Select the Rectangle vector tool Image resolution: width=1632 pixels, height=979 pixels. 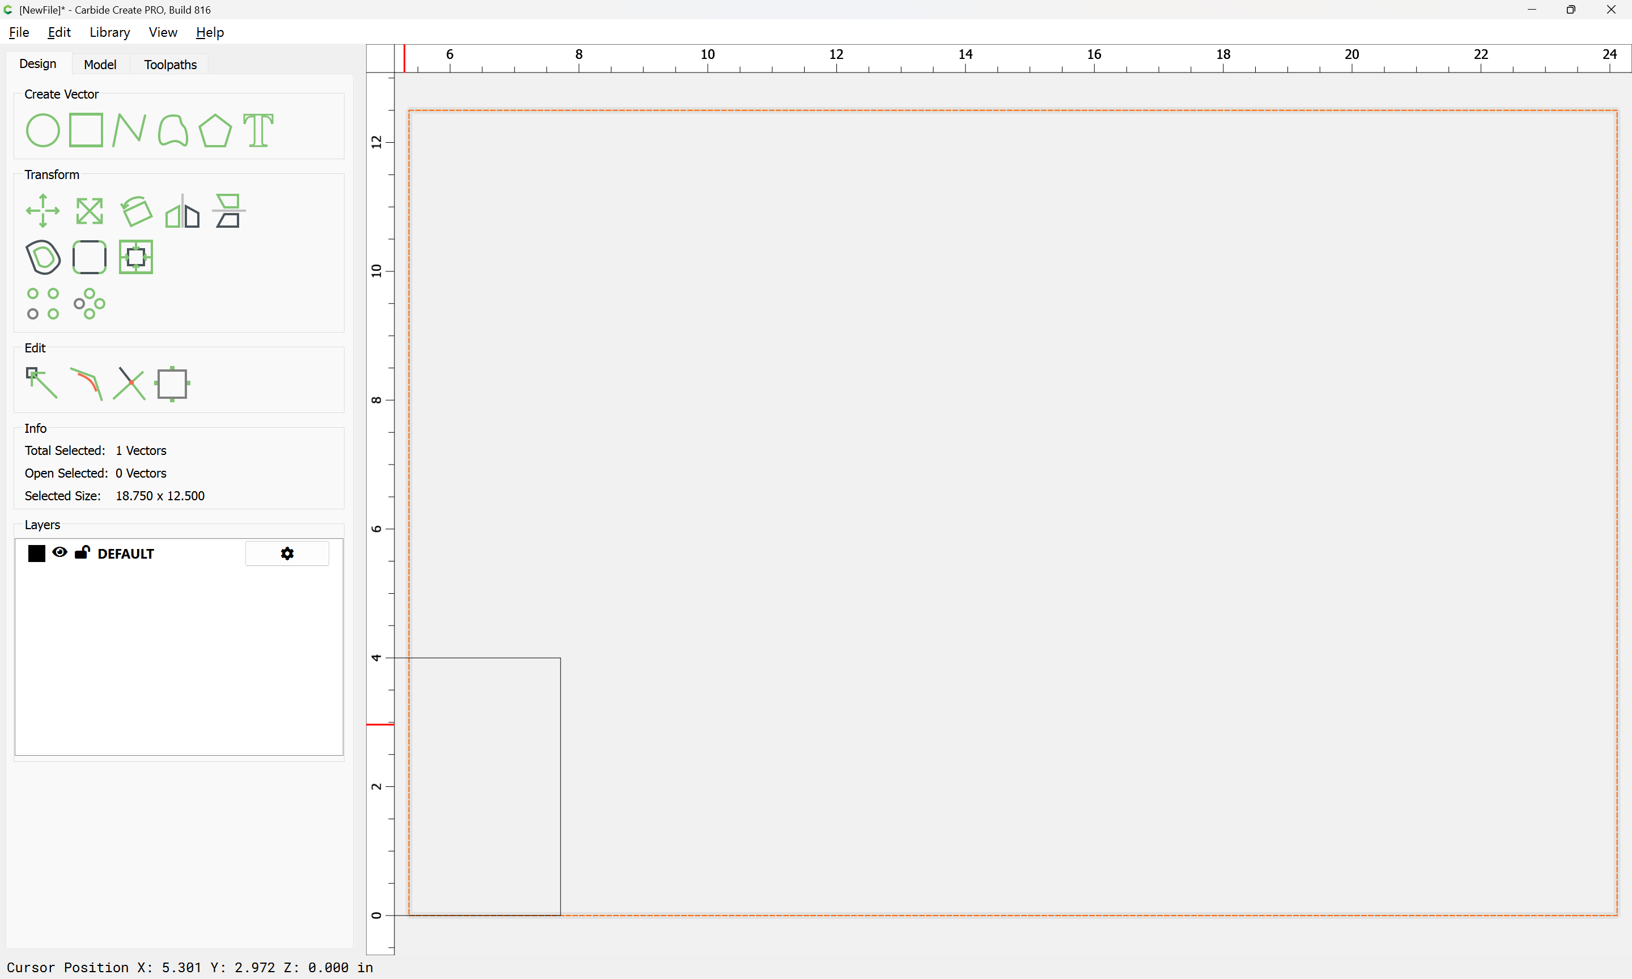pos(86,130)
